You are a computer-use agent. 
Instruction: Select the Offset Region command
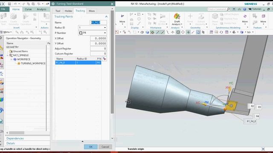click(x=229, y=14)
